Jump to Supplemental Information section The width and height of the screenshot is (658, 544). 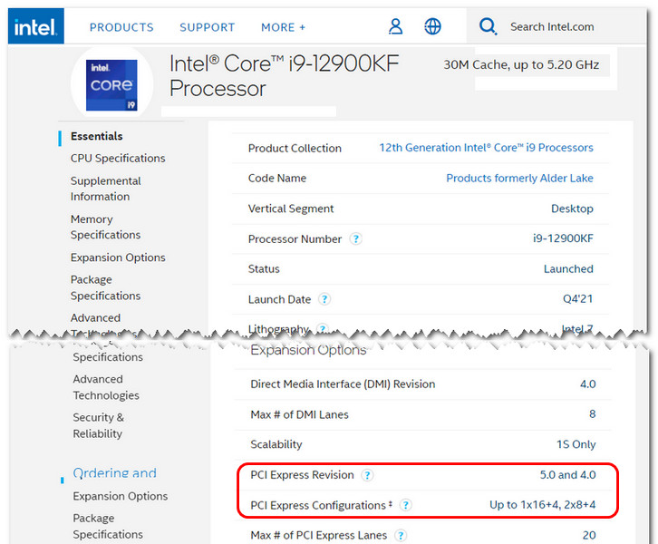[106, 189]
